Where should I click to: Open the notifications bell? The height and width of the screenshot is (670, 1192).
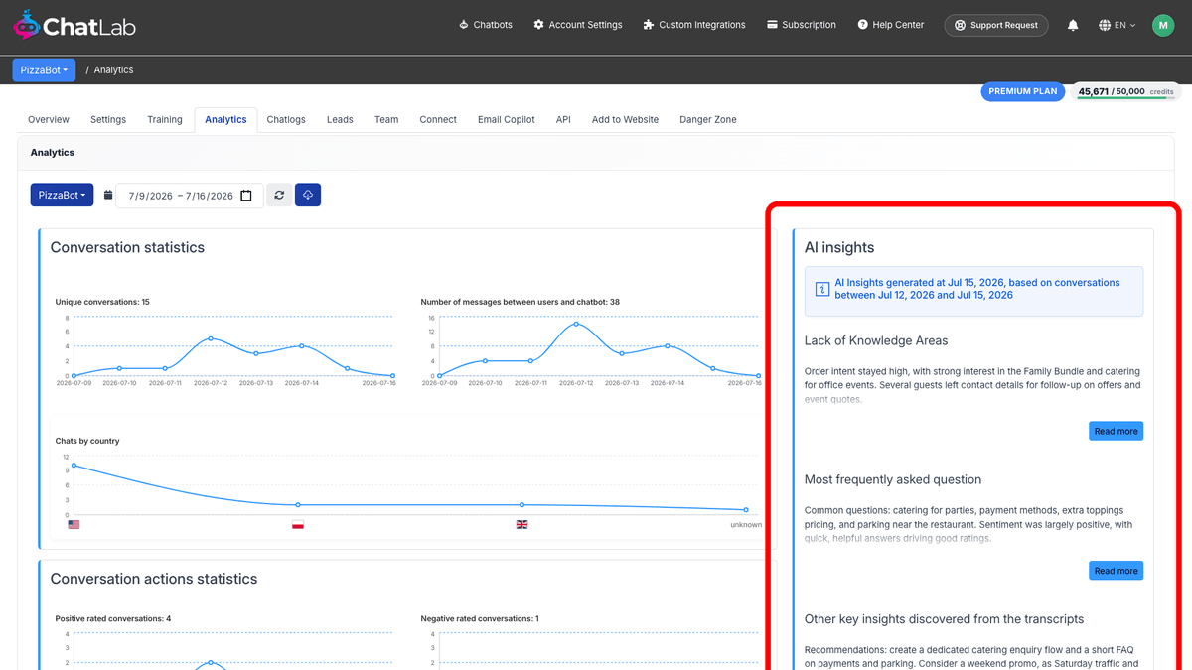[1073, 25]
